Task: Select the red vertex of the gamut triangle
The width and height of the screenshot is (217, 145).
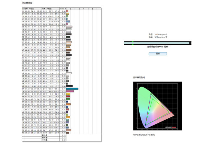Action: [171, 112]
